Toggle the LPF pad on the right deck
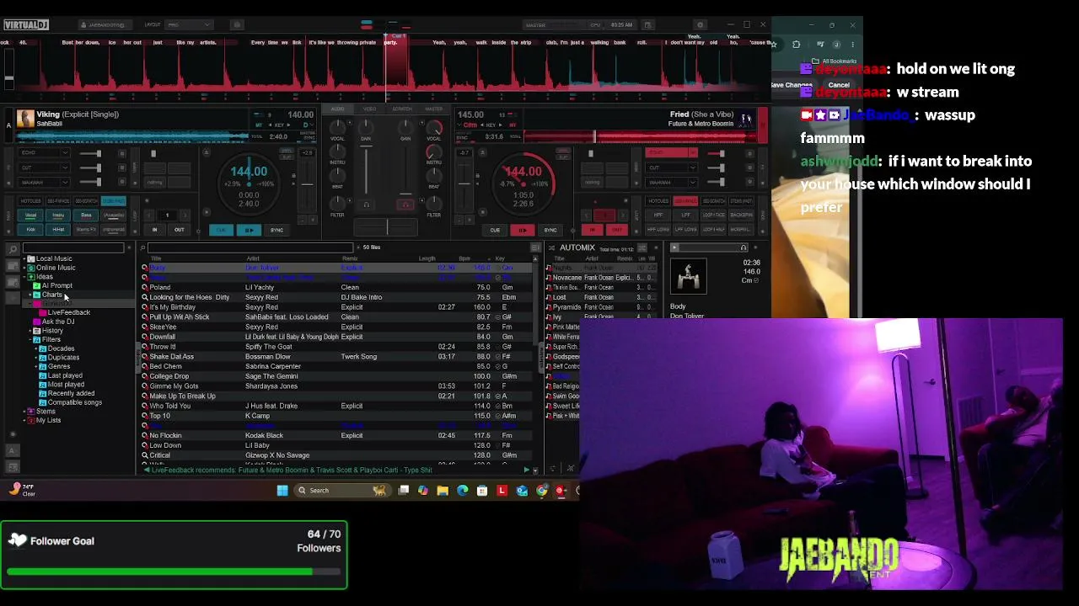Viewport: 1079px width, 606px height. tap(686, 215)
